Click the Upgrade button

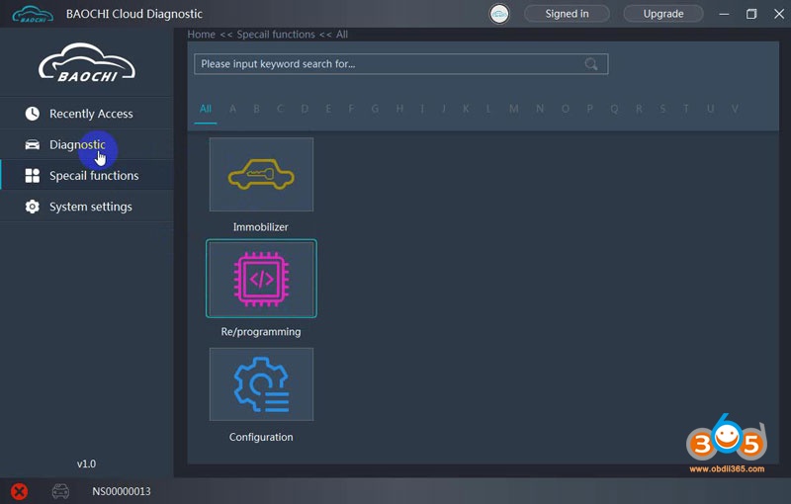point(663,14)
